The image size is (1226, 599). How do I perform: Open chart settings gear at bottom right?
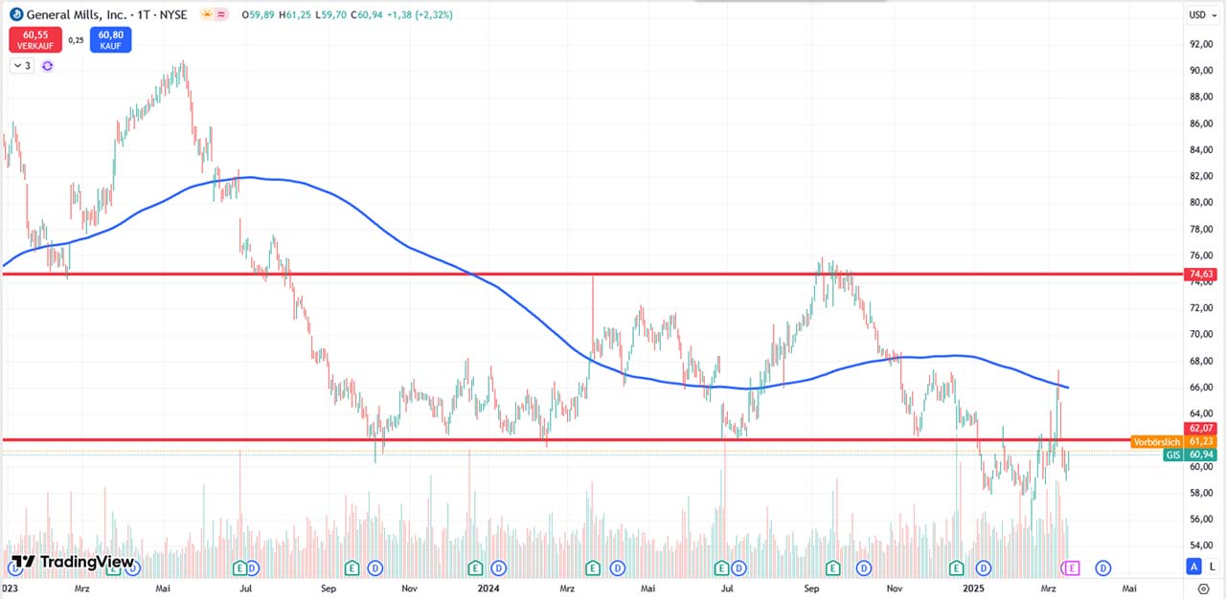tap(1205, 589)
